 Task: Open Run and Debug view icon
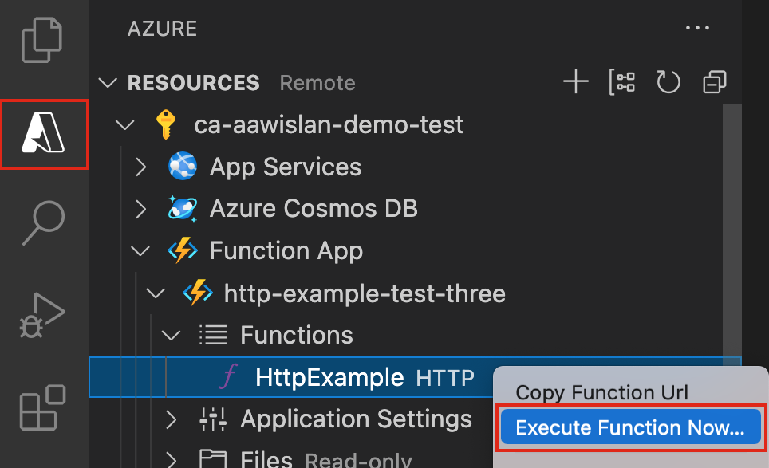43,315
